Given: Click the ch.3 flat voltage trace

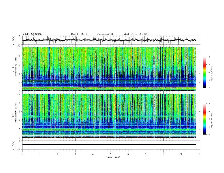Looking at the screenshot, I should 109,145.
